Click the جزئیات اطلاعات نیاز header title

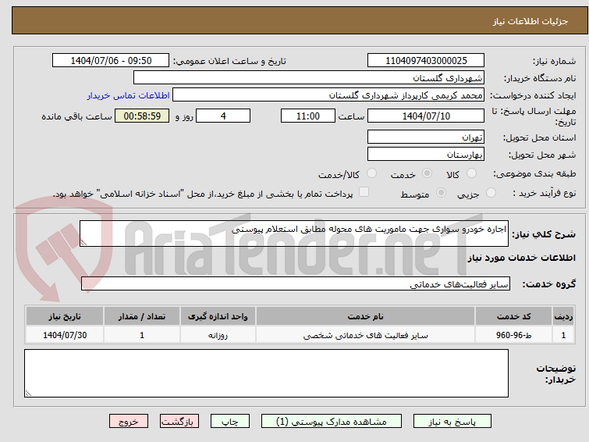530,21
